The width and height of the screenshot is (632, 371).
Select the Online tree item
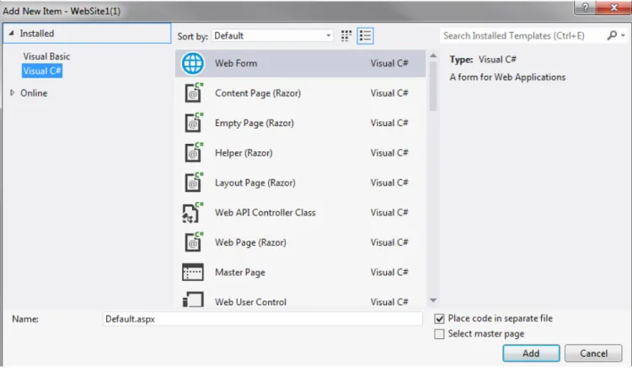pos(34,93)
